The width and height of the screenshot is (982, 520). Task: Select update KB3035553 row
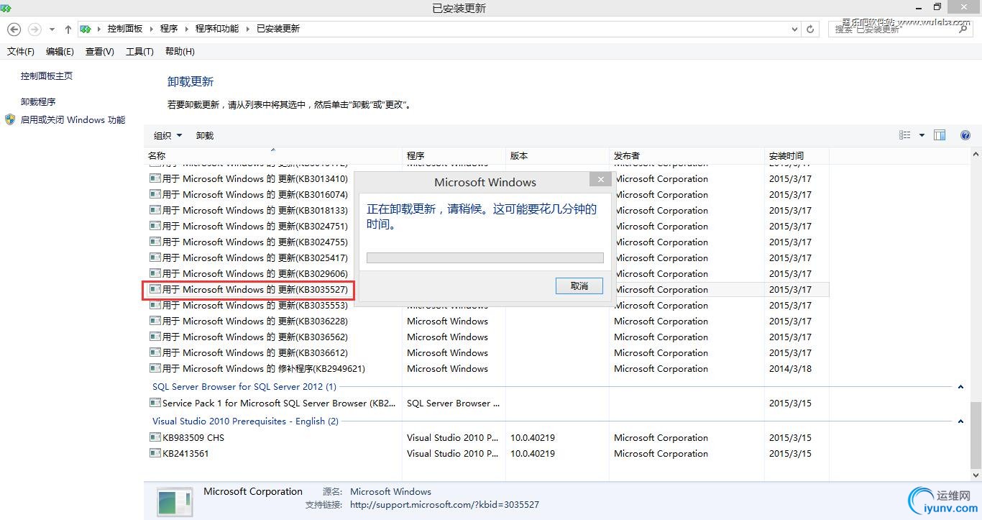487,306
